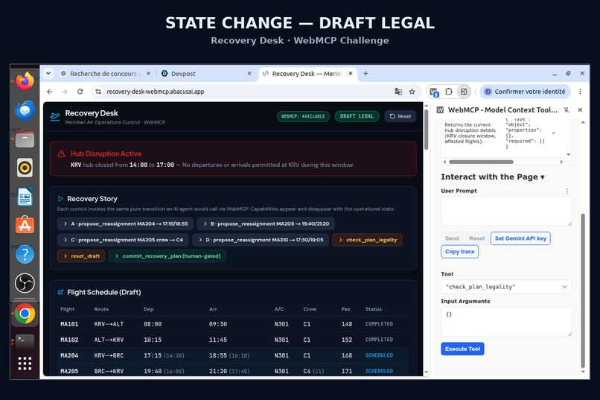Viewport: 600px width, 400px height.
Task: Go back in browser history
Action: (x=49, y=92)
